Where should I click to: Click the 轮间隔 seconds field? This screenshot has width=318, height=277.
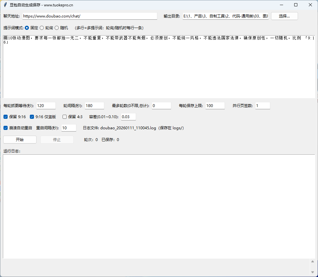pos(94,106)
